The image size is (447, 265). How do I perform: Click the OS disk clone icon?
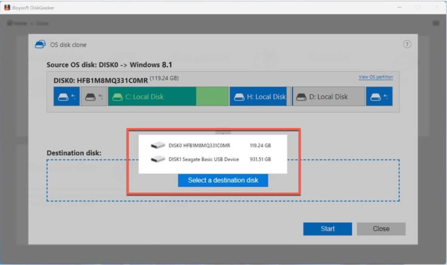(x=40, y=45)
